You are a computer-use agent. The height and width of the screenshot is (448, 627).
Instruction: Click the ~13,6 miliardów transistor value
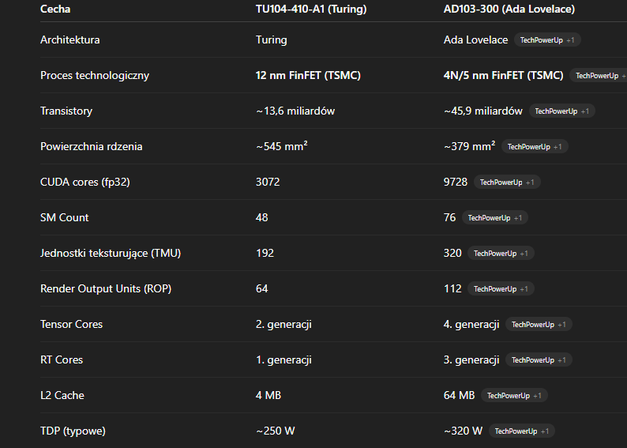295,111
